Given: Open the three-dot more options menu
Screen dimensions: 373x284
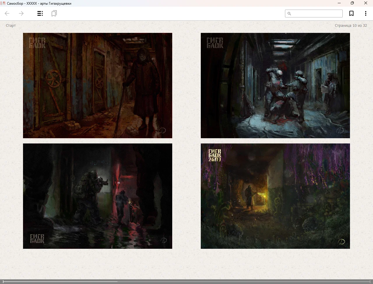Looking at the screenshot, I should 365,13.
